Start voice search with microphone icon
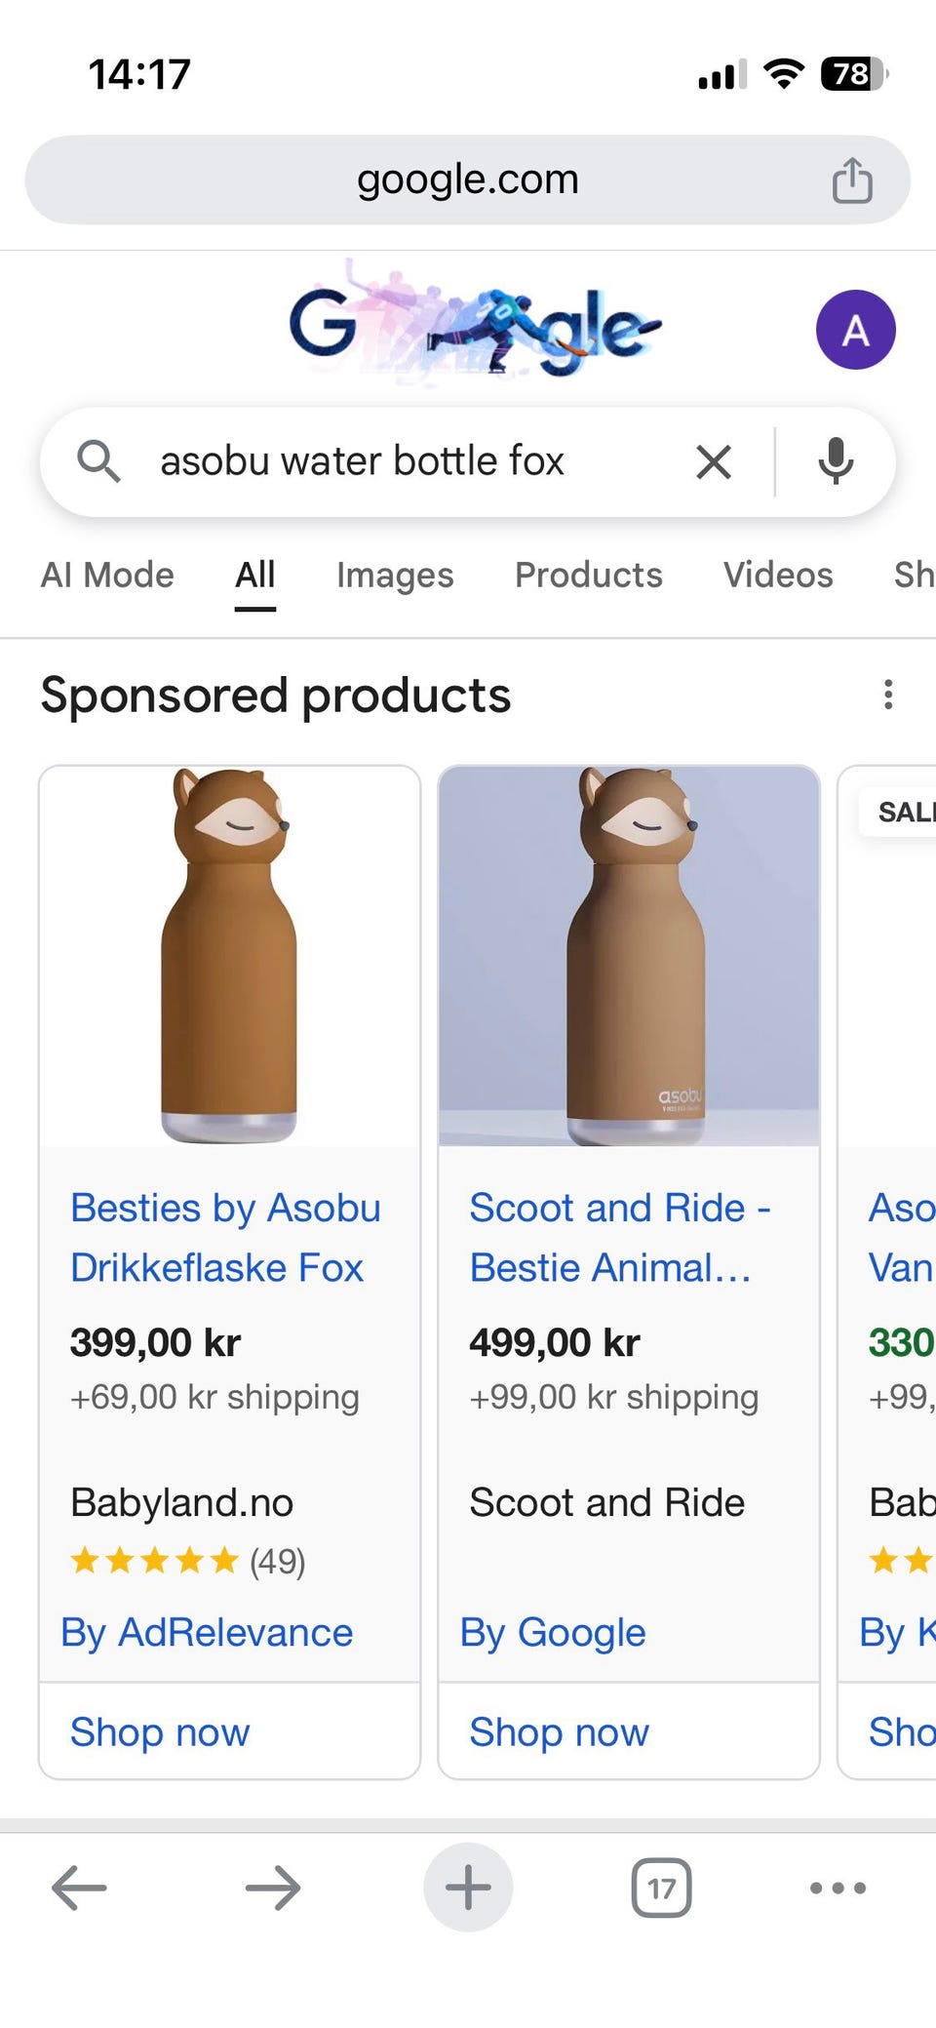The height and width of the screenshot is (2028, 936). pos(836,461)
